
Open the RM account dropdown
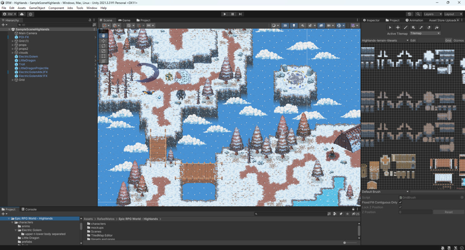click(x=10, y=14)
